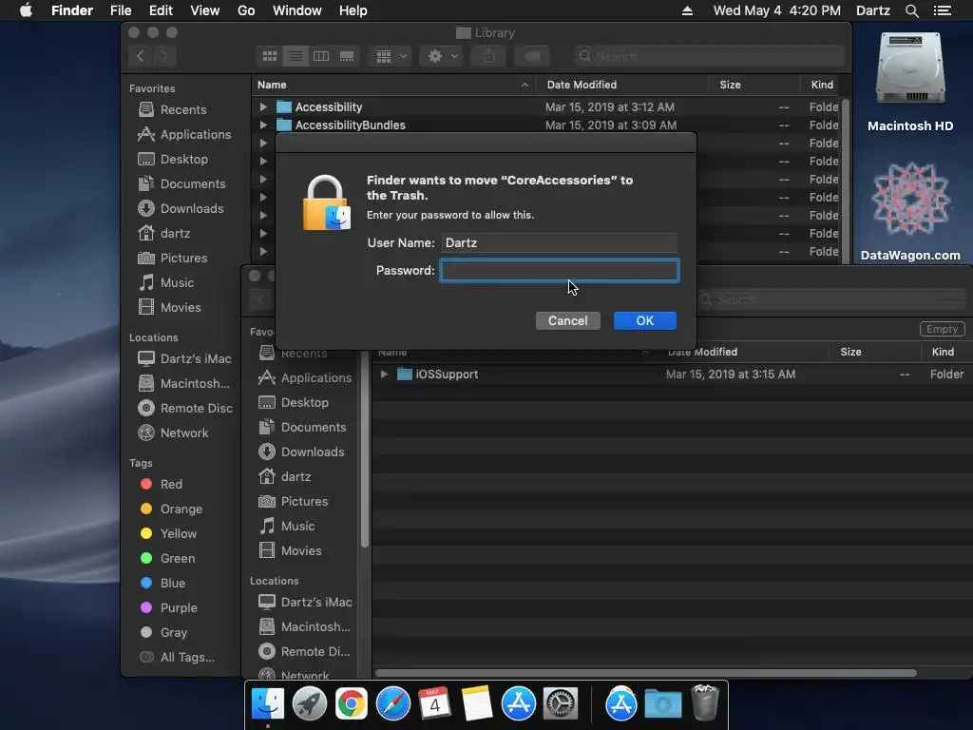Click Cancel in the password dialog
Viewport: 973px width, 730px height.
tap(568, 321)
